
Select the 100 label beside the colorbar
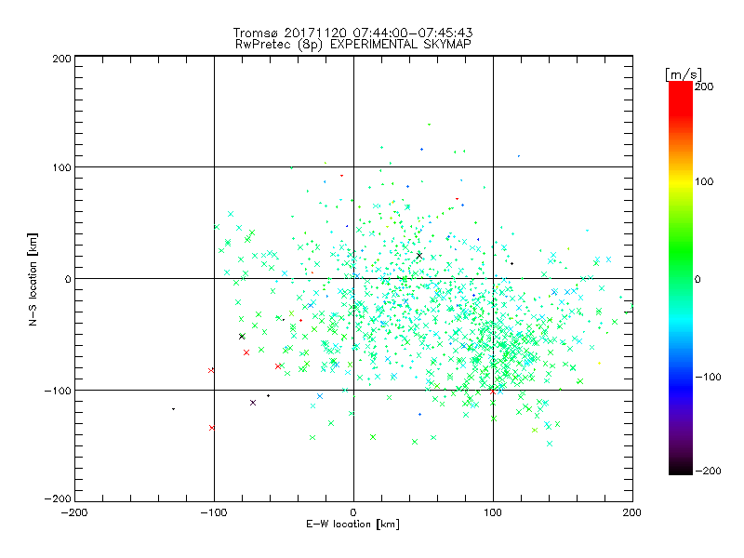click(704, 181)
